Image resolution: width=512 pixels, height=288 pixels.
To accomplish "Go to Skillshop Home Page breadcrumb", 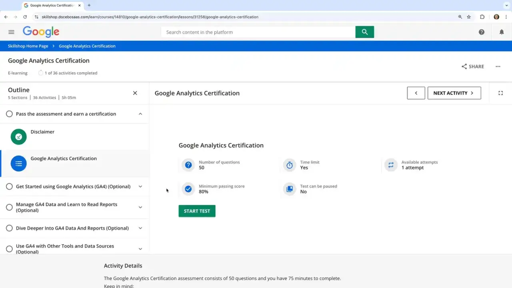I will [28, 46].
